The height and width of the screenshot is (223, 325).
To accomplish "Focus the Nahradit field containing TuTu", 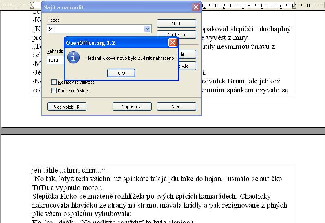I will pos(55,60).
